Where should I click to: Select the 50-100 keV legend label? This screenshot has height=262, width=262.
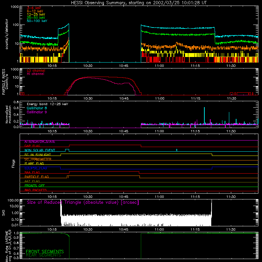(37, 21)
